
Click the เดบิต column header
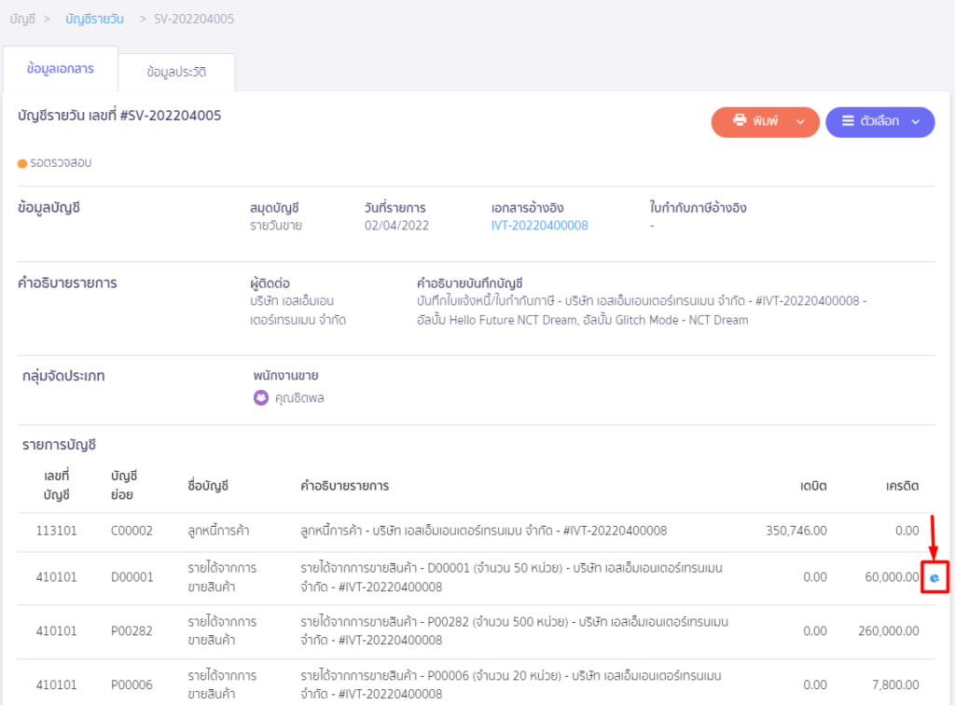click(x=812, y=486)
